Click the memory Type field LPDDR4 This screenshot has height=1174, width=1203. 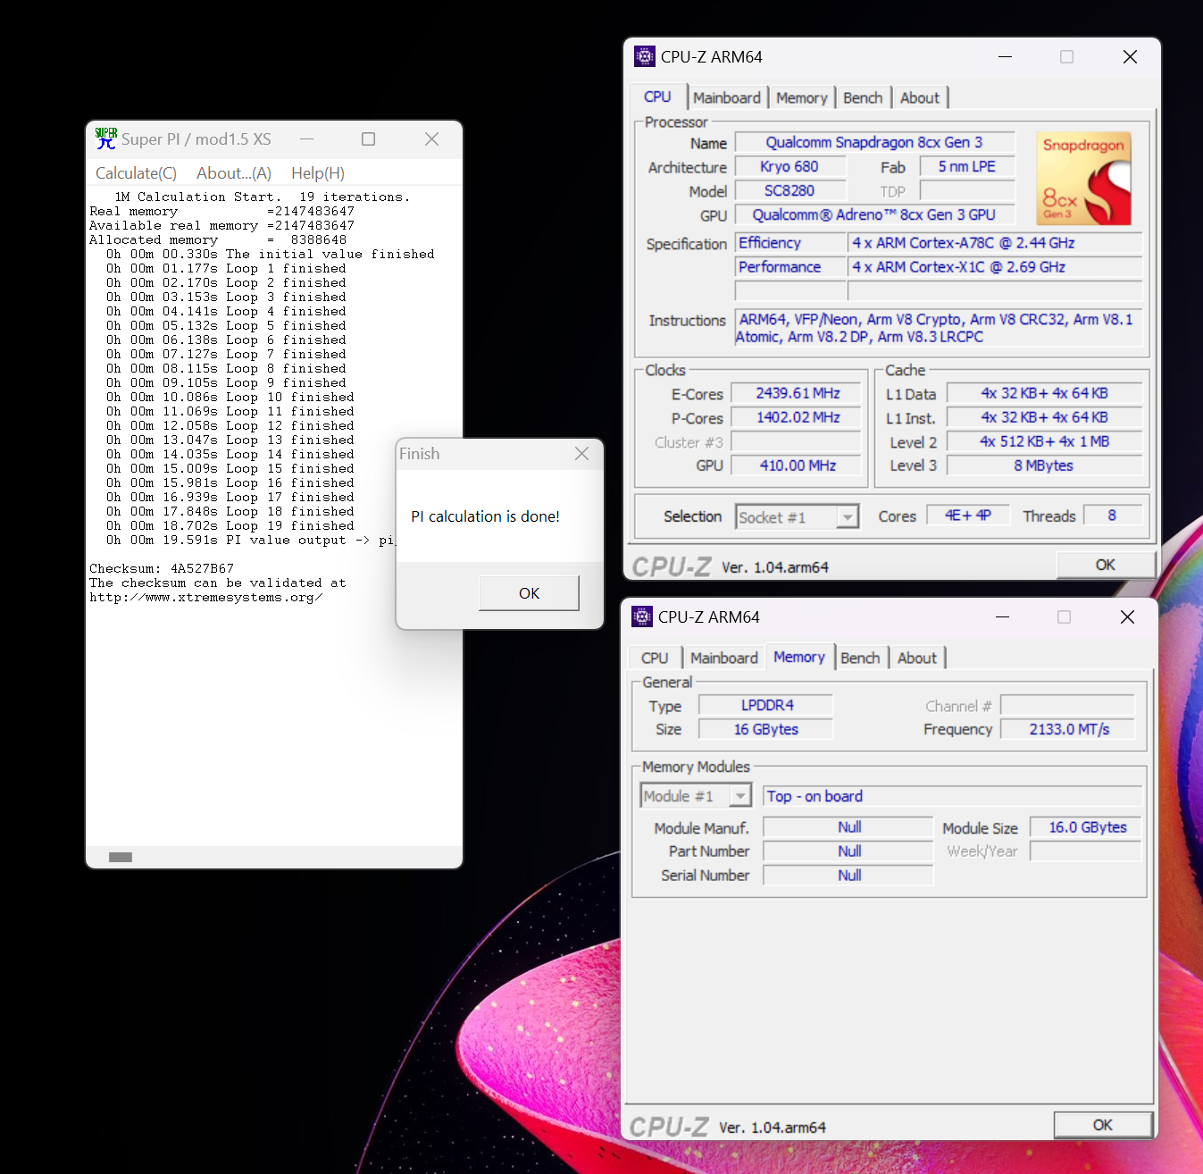pyautogui.click(x=766, y=705)
